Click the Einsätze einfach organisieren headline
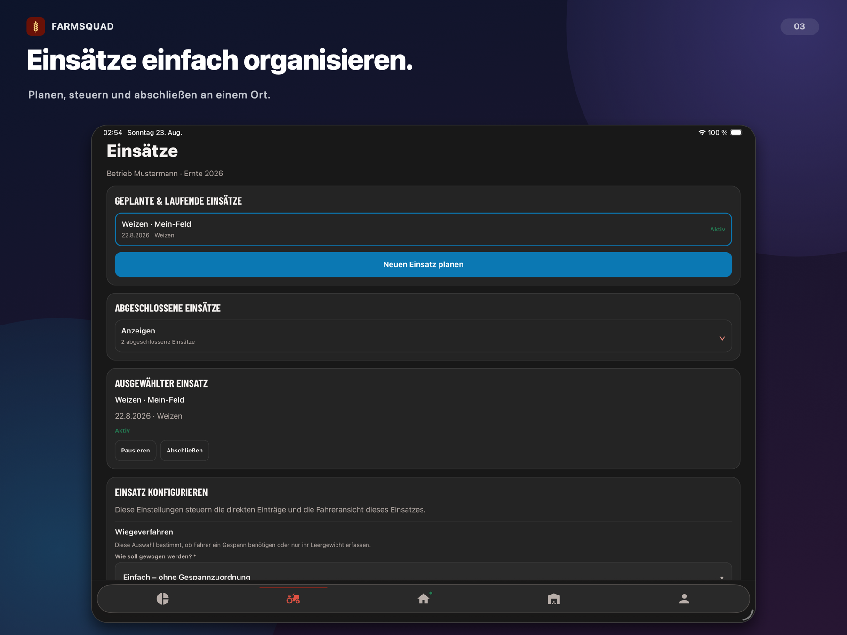The image size is (847, 635). (x=219, y=60)
